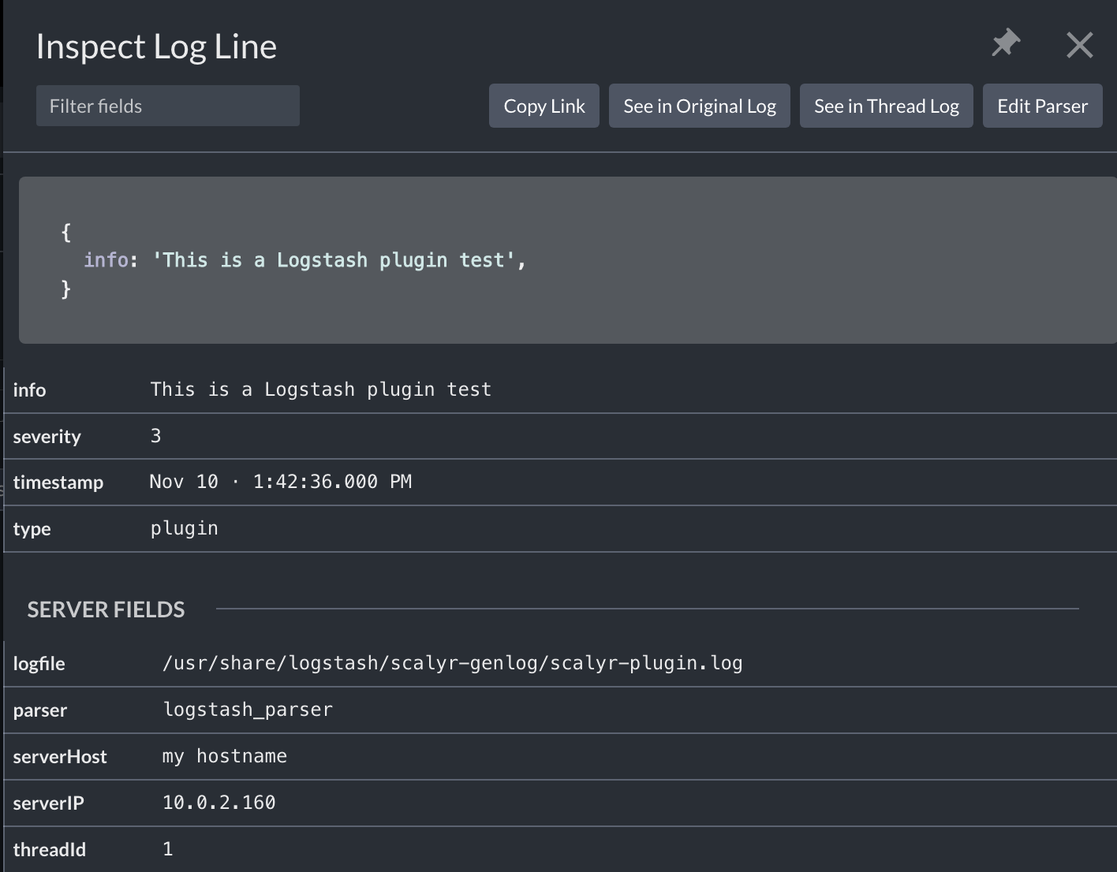Pin the Inspect Log Line panel
1117x872 pixels.
pyautogui.click(x=1006, y=43)
